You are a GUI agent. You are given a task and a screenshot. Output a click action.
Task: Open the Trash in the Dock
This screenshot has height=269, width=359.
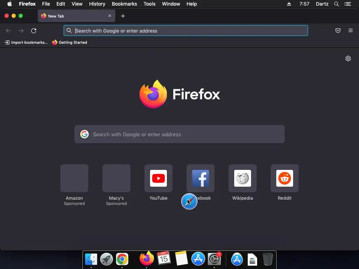tap(267, 260)
